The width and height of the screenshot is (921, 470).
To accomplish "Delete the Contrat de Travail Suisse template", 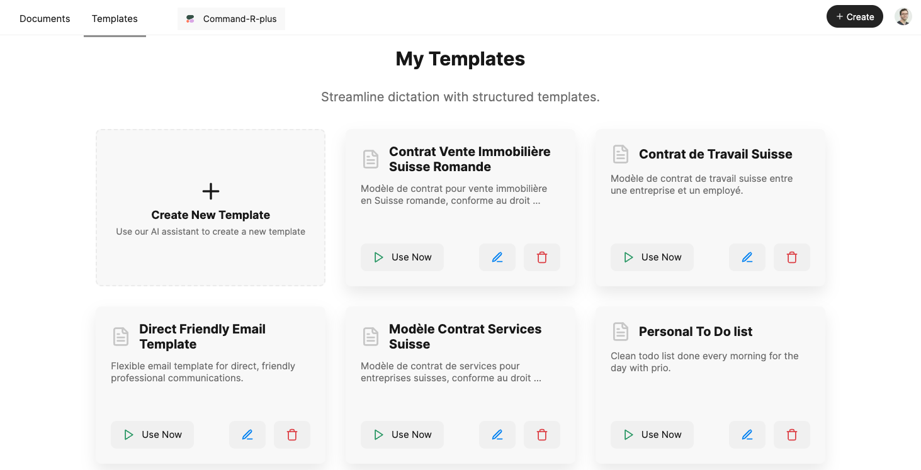I will coord(791,257).
